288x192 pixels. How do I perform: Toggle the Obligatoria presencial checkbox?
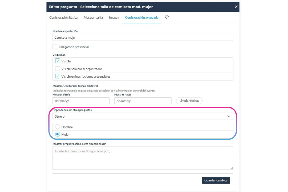[55, 47]
